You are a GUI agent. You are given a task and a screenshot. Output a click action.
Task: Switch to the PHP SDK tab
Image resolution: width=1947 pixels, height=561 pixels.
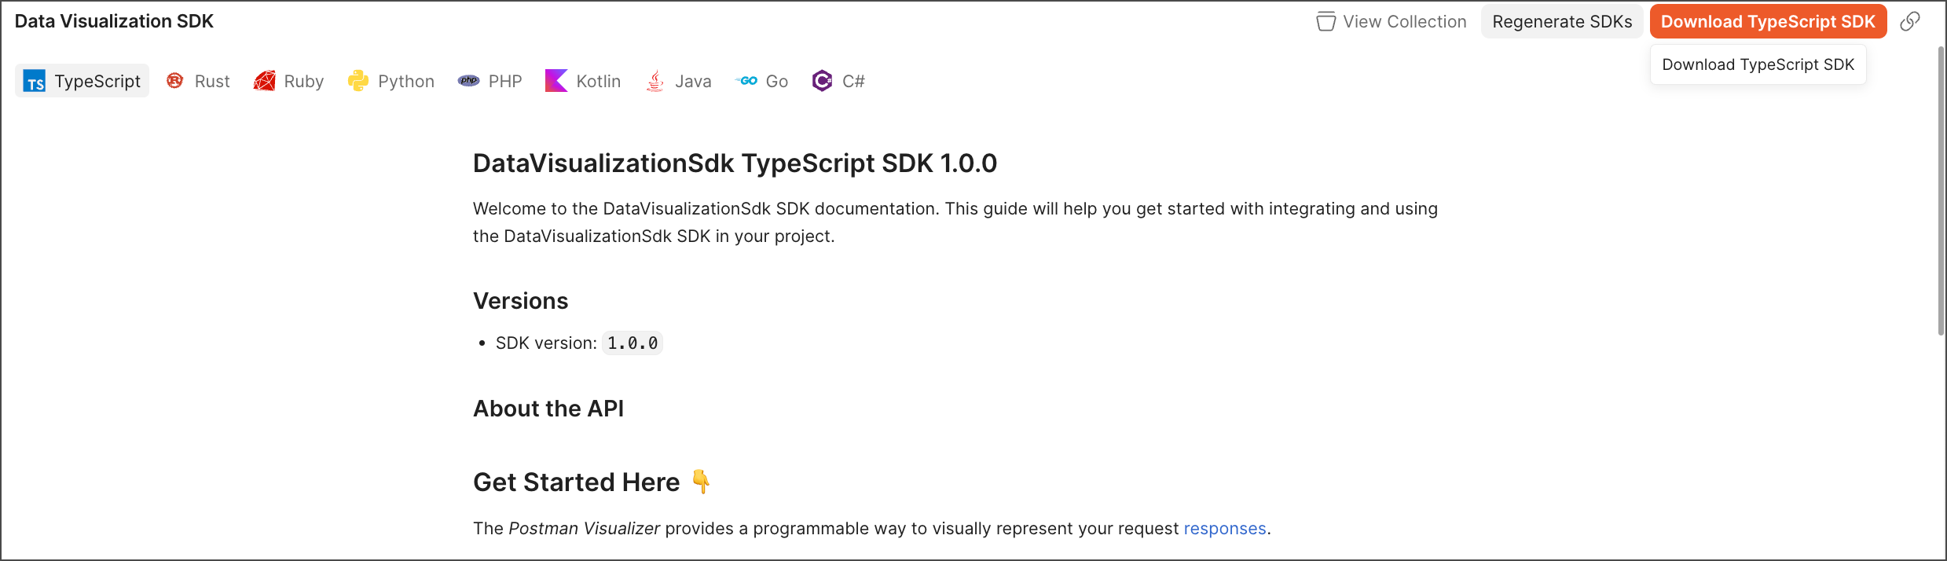489,81
